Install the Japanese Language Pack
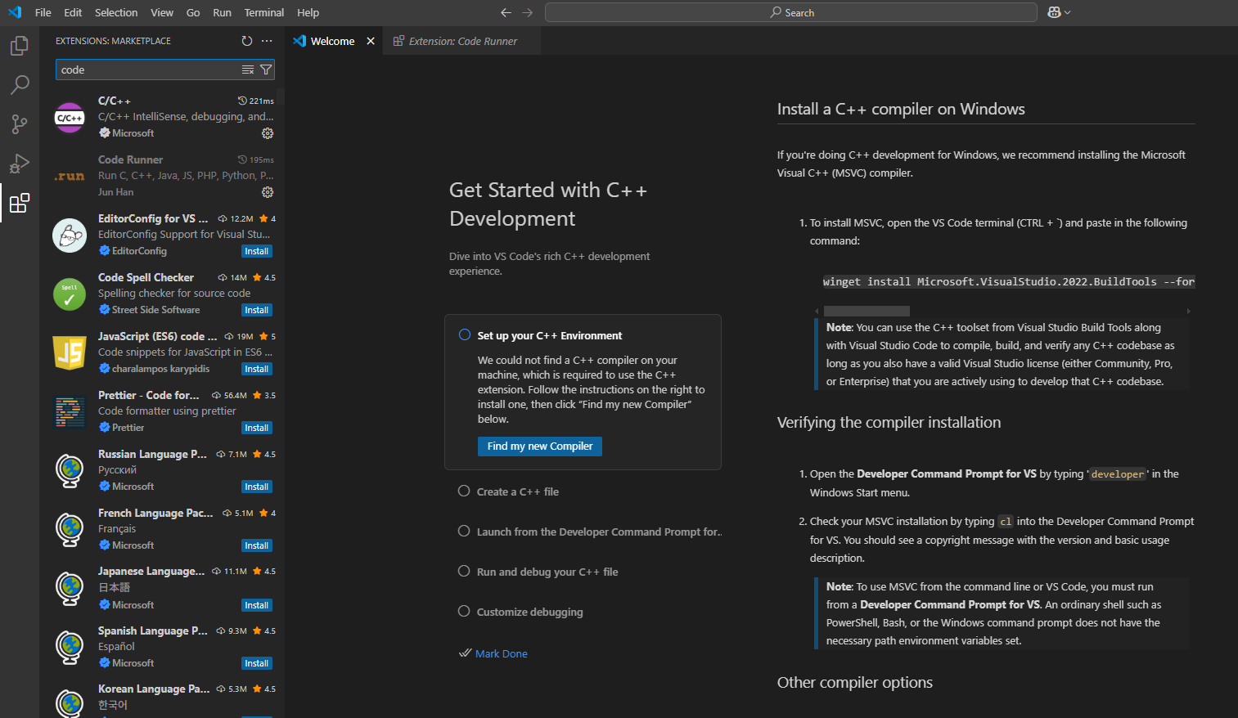Image resolution: width=1238 pixels, height=718 pixels. click(257, 605)
